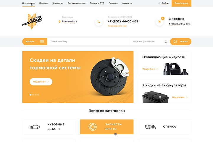Click the location pin next to Екатеринбург

click(59, 22)
